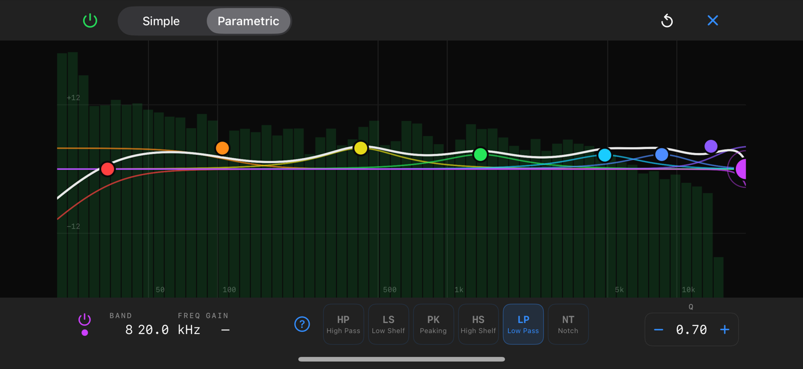The height and width of the screenshot is (369, 803).
Task: Select the red band node
Action: point(107,169)
